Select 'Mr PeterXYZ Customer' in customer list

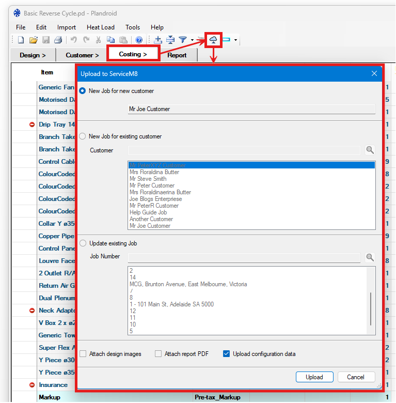tap(251, 165)
